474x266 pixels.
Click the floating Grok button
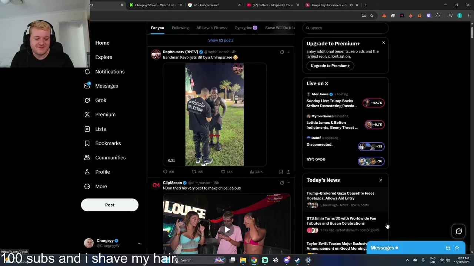(458, 231)
